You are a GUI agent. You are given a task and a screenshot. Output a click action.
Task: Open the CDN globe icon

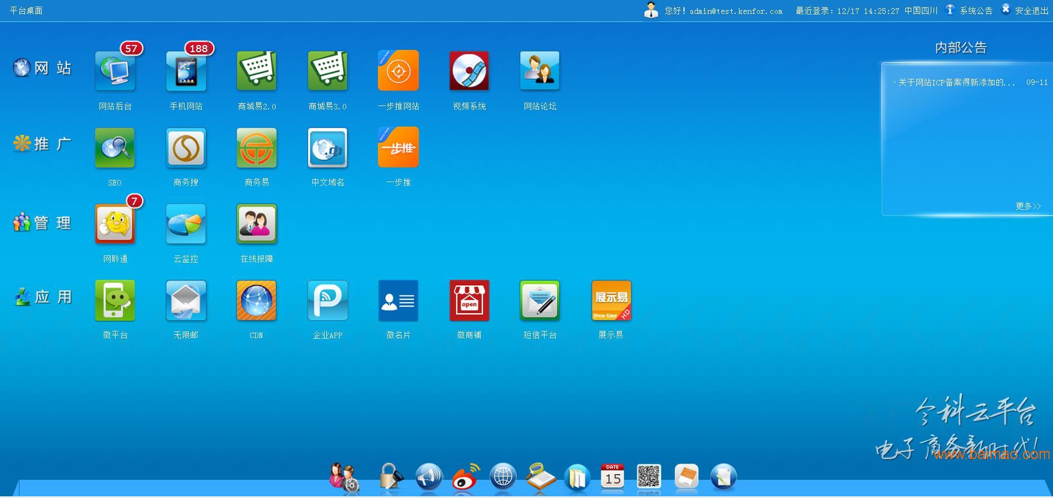tap(257, 300)
